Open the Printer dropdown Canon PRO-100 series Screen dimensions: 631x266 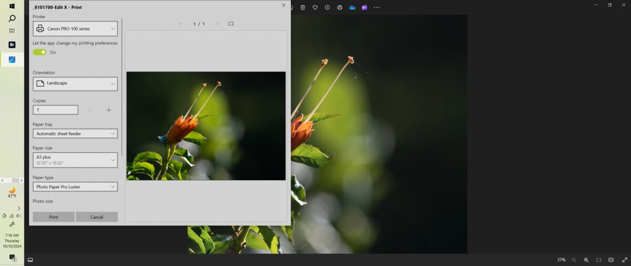coord(75,28)
